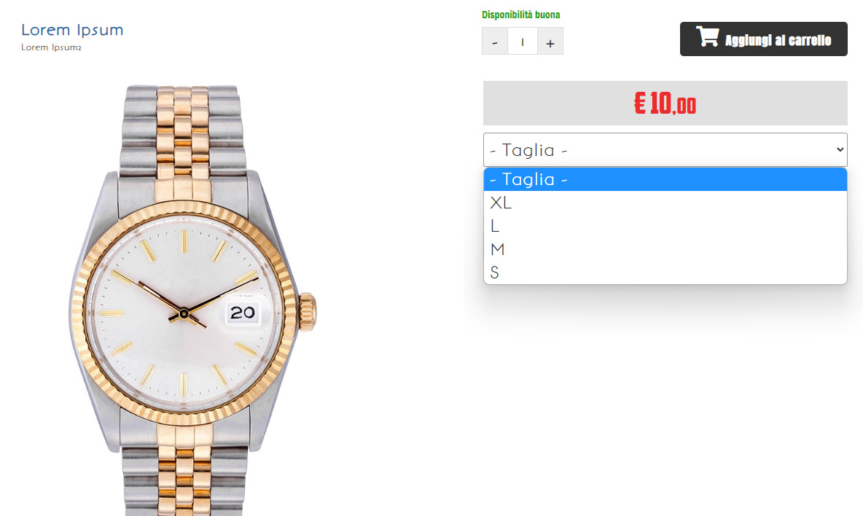
Task: Click the 'Lorem Ipsum2' subtitle
Action: pos(51,47)
